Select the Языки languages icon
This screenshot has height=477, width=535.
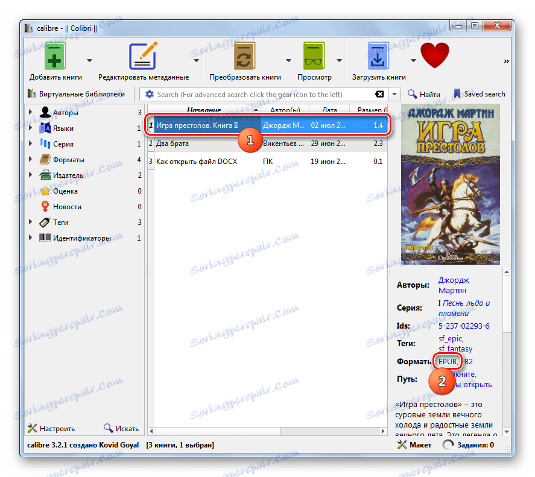(x=45, y=128)
